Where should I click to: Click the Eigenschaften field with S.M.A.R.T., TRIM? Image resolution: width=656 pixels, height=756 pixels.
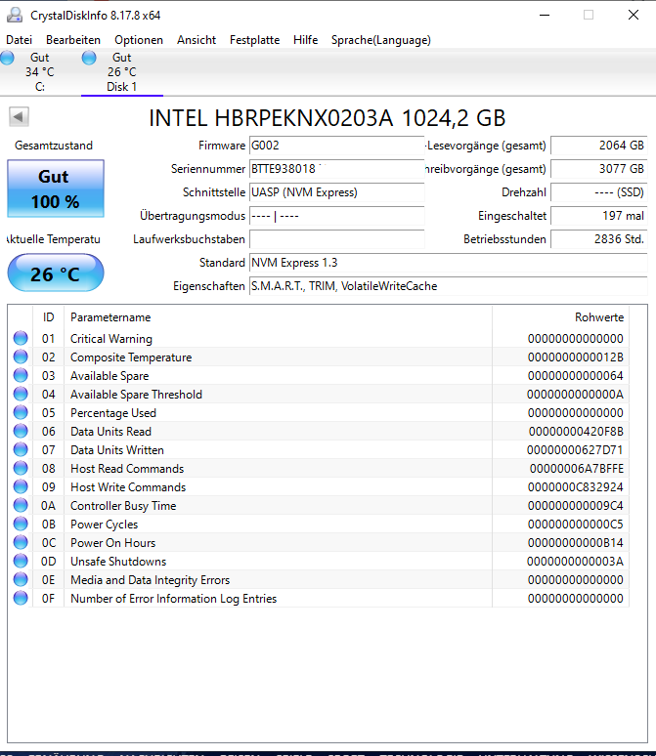[x=448, y=286]
